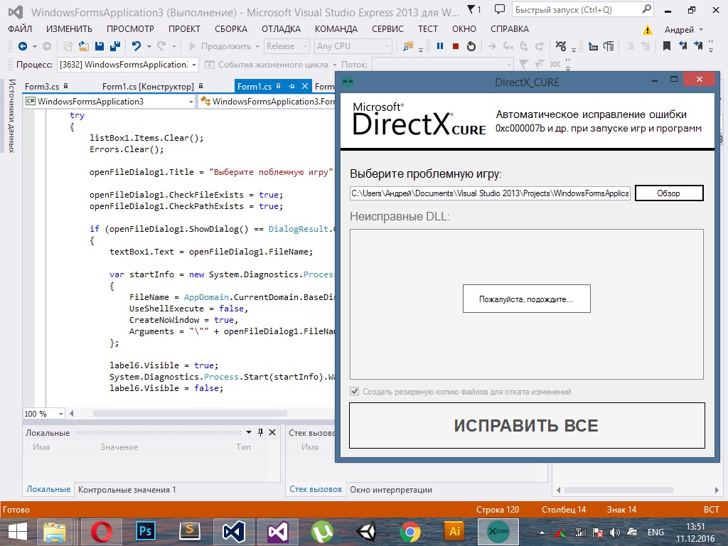The height and width of the screenshot is (546, 728).
Task: Click the Undo arrow icon
Action: tap(136, 46)
